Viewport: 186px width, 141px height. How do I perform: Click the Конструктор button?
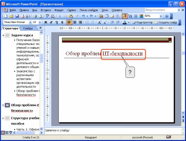(x=143, y=22)
